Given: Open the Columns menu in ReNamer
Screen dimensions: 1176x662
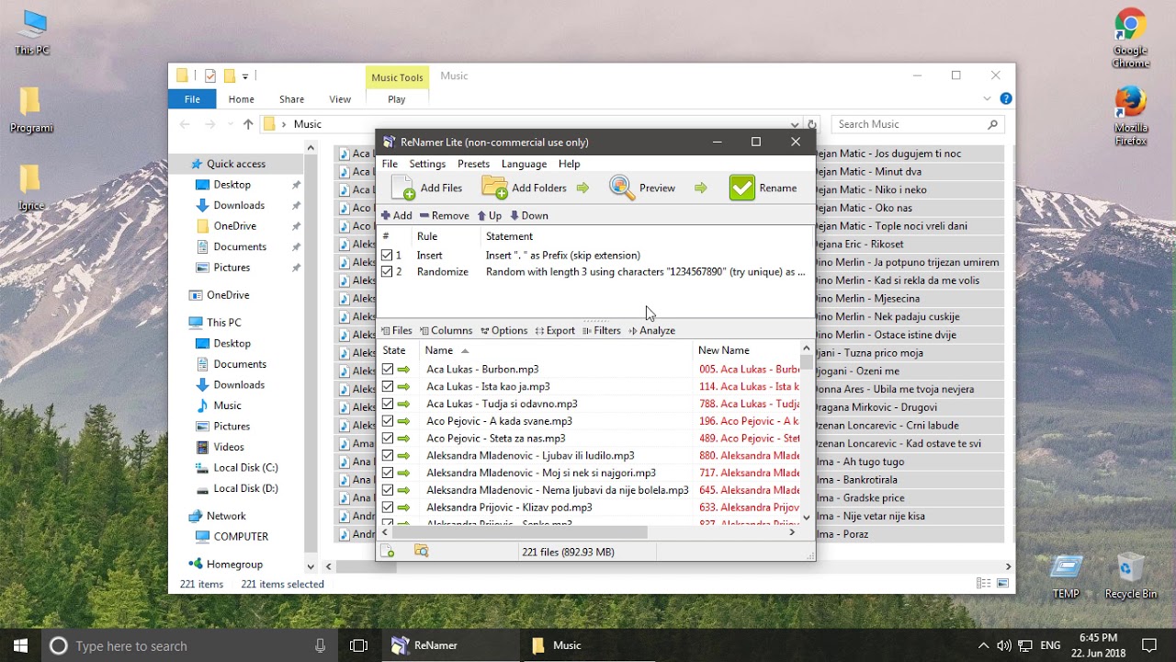Looking at the screenshot, I should tap(446, 330).
